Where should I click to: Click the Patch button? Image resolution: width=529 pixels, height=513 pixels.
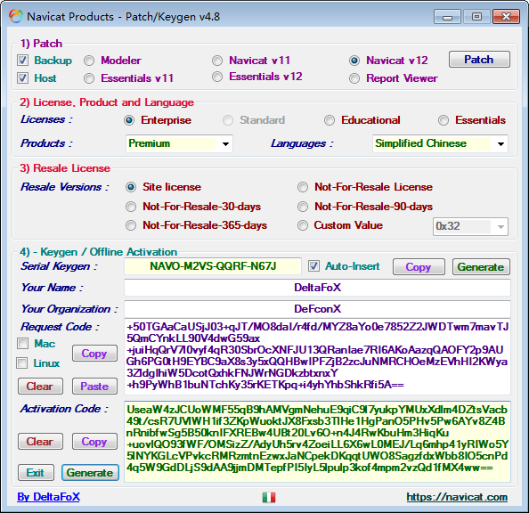479,60
